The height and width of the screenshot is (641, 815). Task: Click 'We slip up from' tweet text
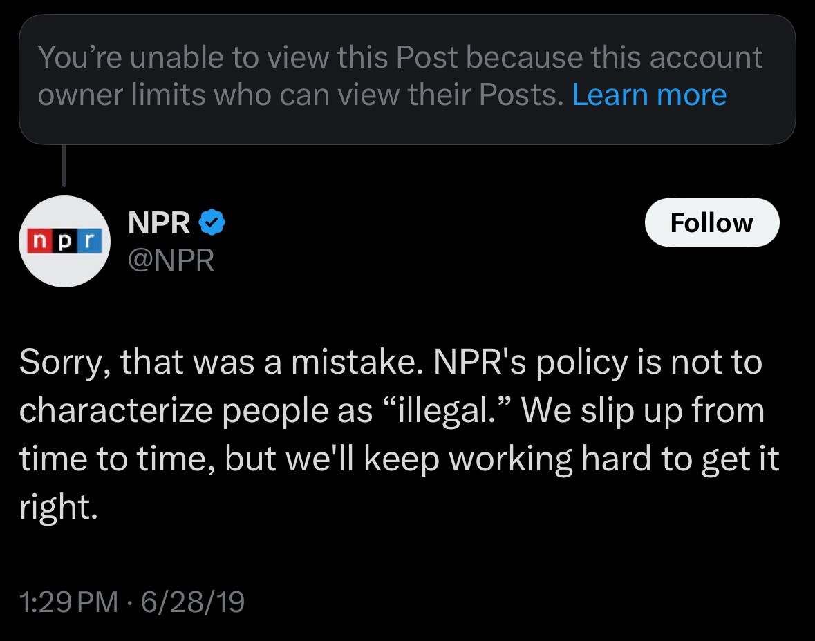642,410
